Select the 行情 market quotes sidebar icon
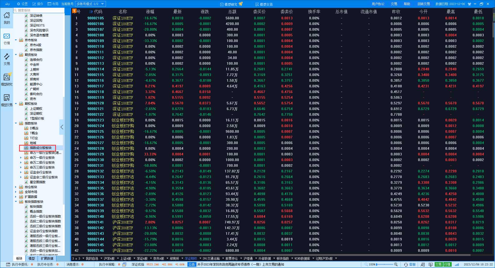The width and height of the screenshot is (495, 268). point(7,39)
